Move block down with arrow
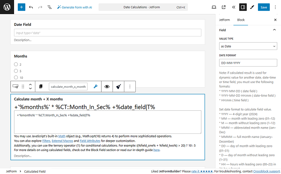 (30, 88)
